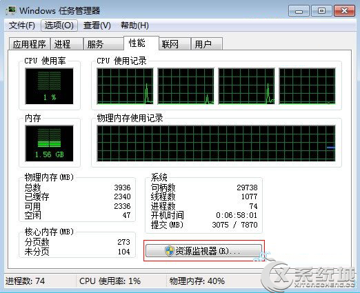
Task: Click the 未分页 value 104
Action: (x=124, y=252)
